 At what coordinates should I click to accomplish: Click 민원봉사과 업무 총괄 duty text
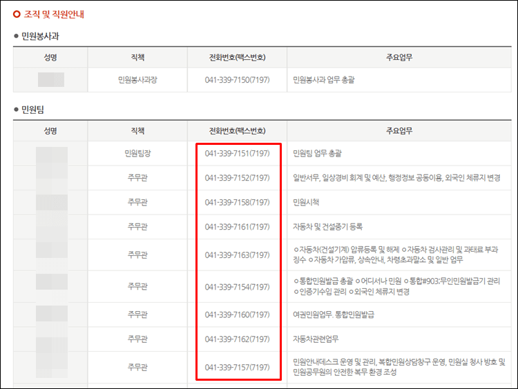click(323, 80)
